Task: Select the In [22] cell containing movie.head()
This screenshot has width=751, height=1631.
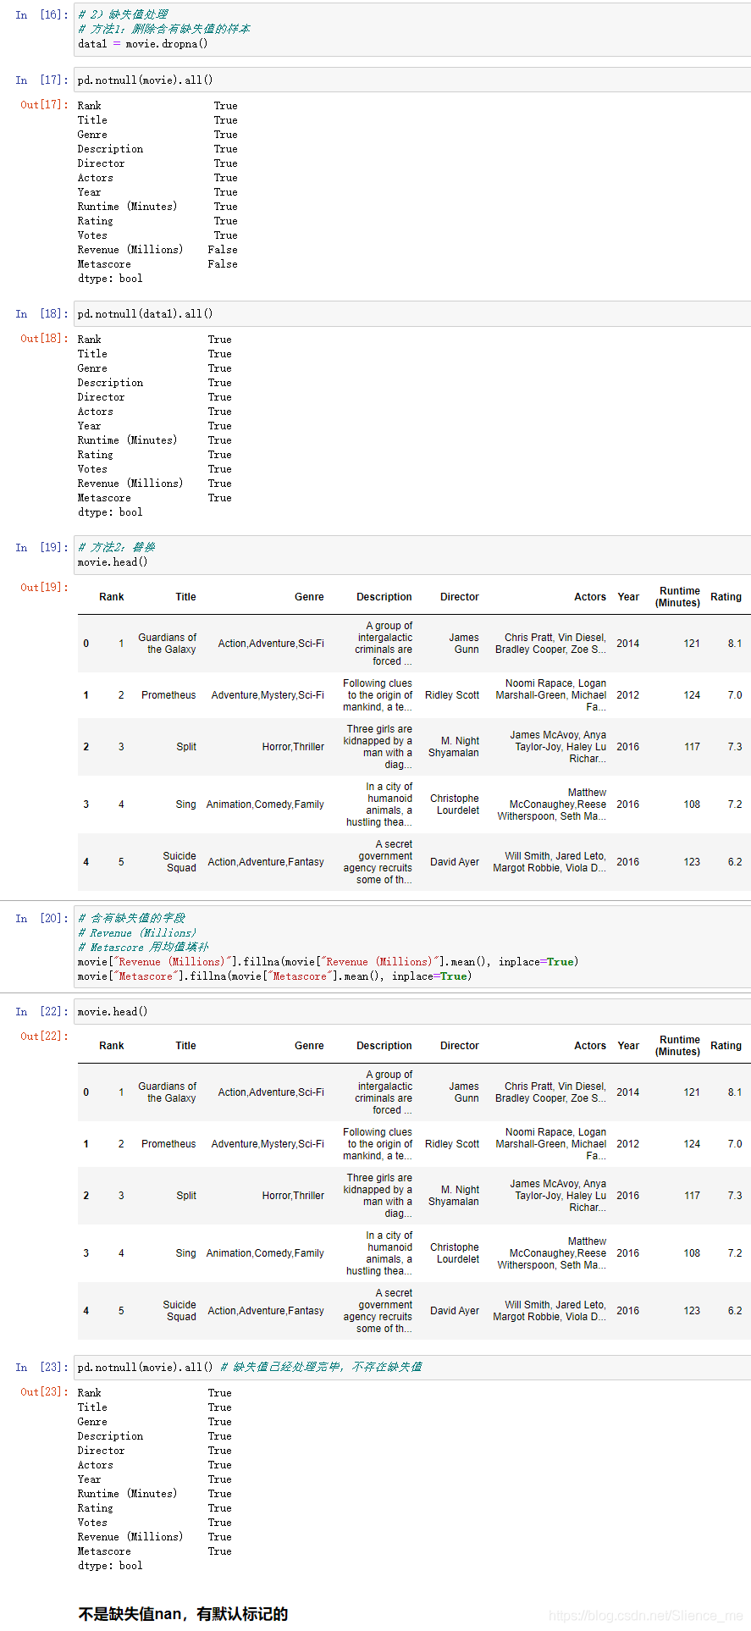Action: tap(412, 1011)
